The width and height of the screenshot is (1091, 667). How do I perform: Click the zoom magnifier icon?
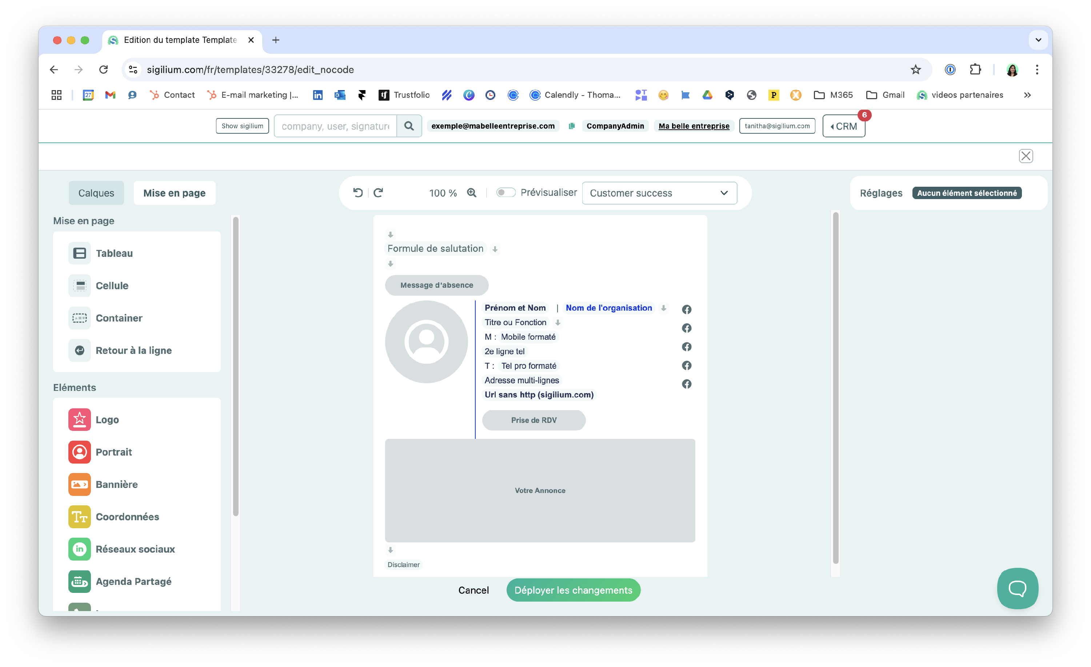(472, 193)
